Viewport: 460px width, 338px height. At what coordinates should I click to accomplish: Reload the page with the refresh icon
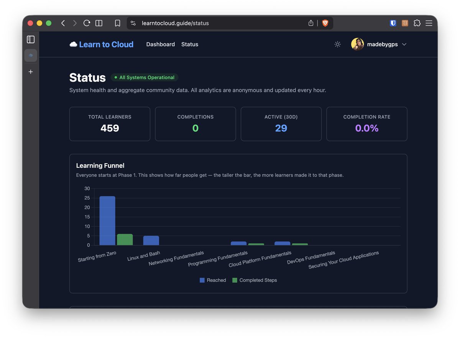[x=87, y=23]
